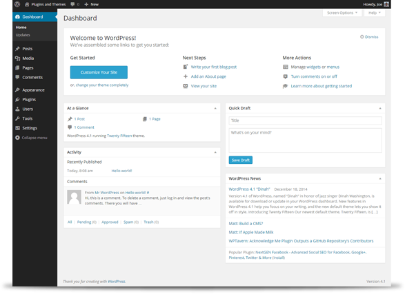Open the WordPress link in footer

116,282
